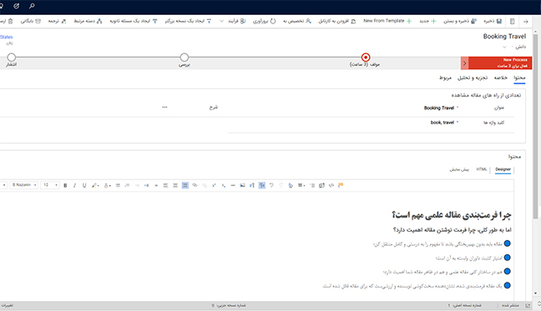Toggle italic formatting
Image resolution: width=541 pixels, height=311 pixels.
(x=74, y=186)
